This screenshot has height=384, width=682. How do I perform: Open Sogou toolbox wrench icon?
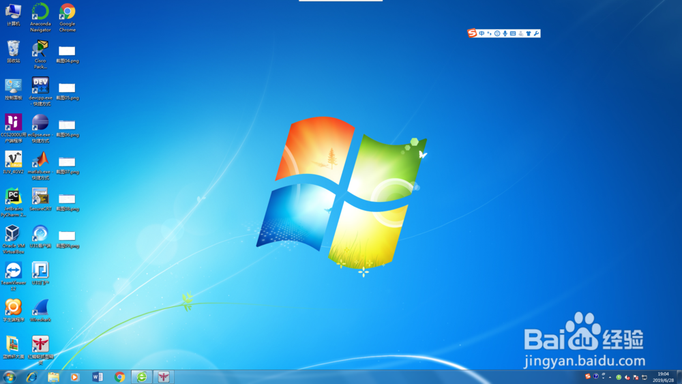[536, 33]
